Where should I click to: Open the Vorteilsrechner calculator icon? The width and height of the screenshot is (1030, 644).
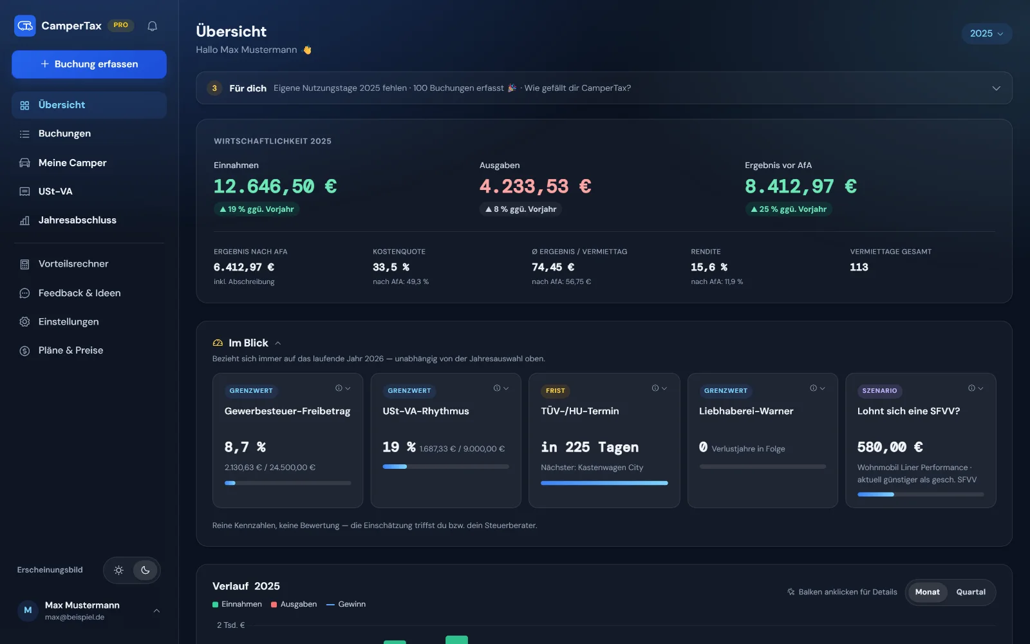(x=24, y=264)
